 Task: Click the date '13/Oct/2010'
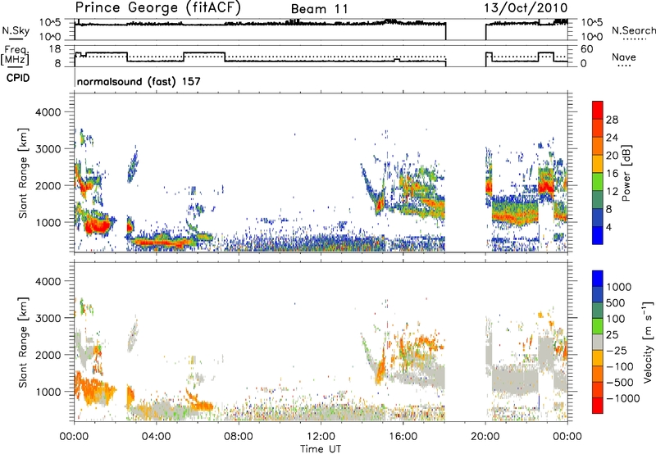(526, 8)
